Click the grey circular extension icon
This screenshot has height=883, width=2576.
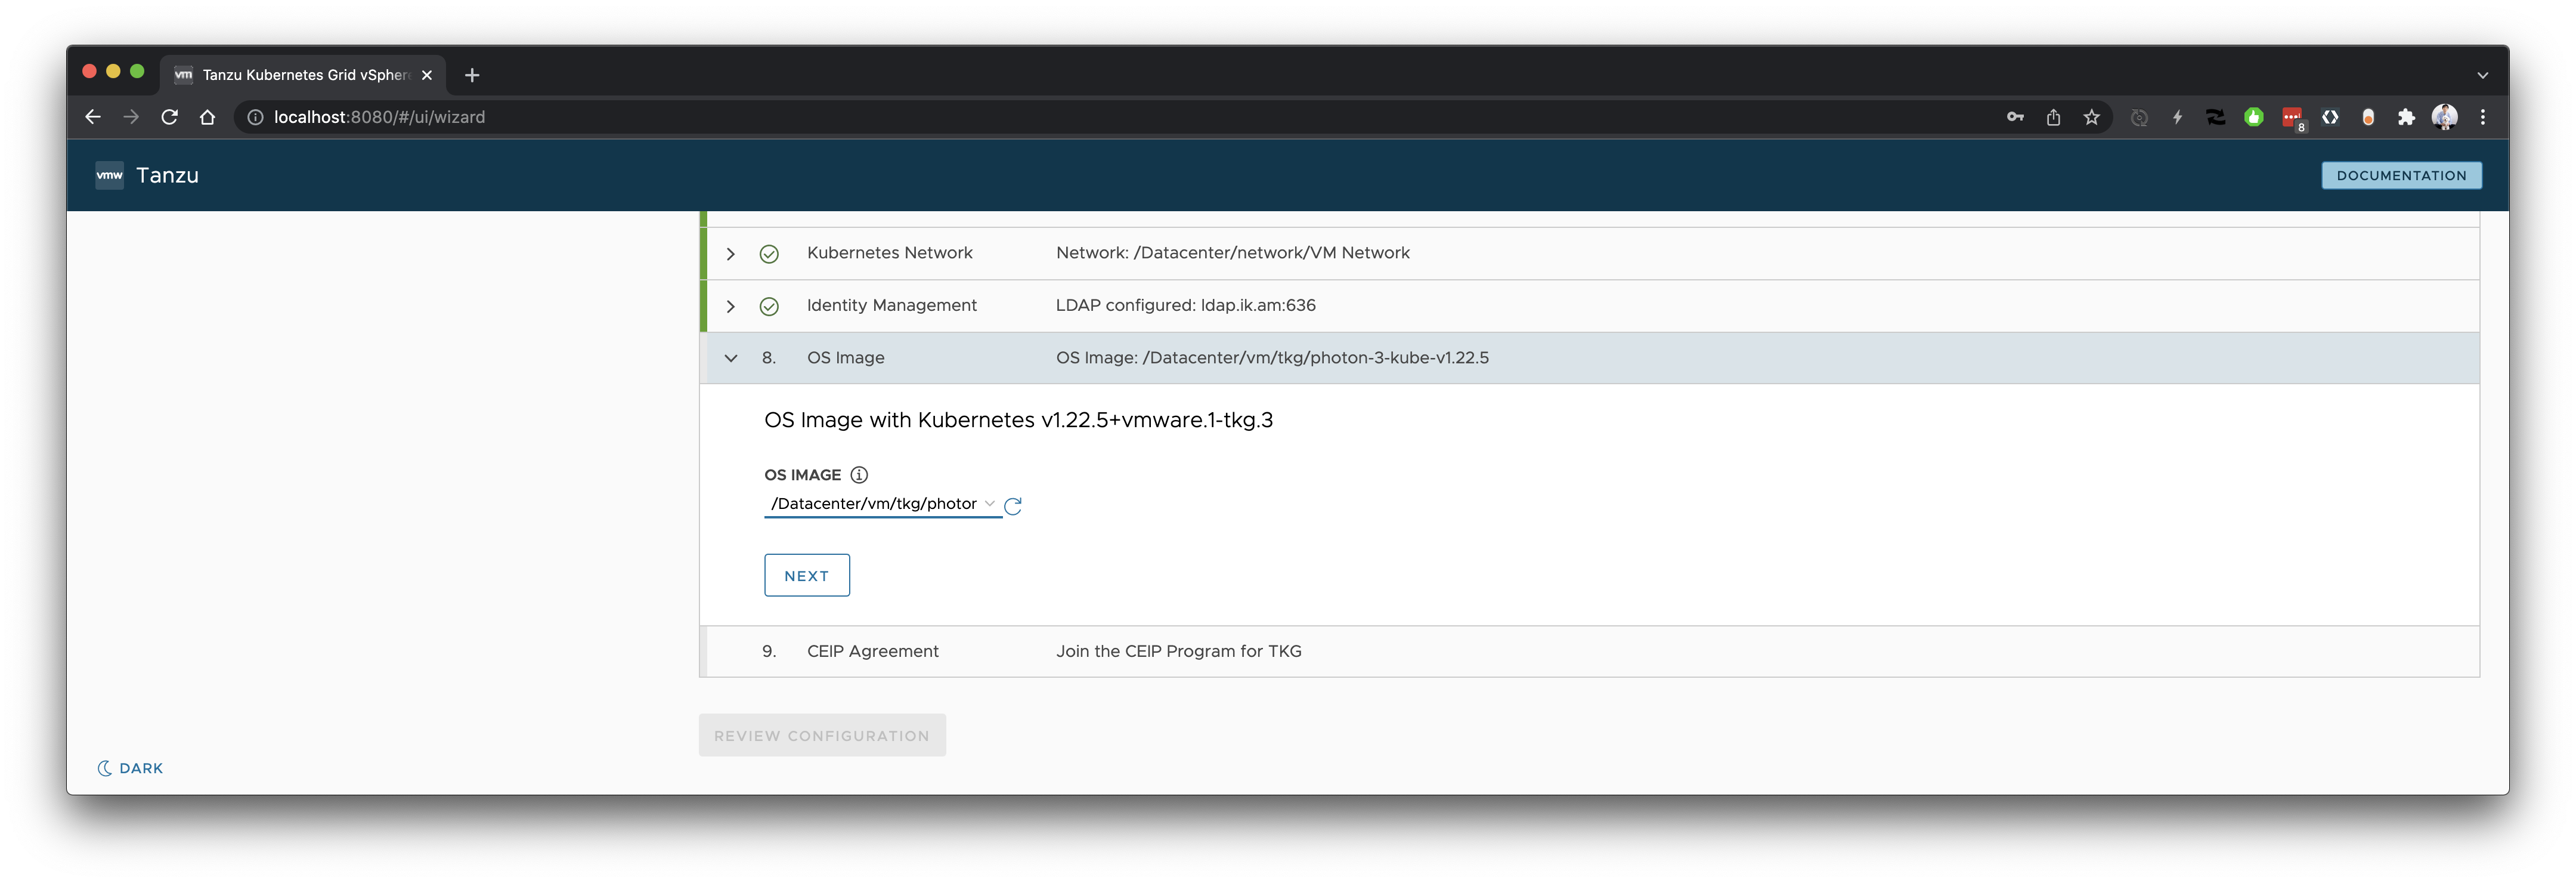2139,117
